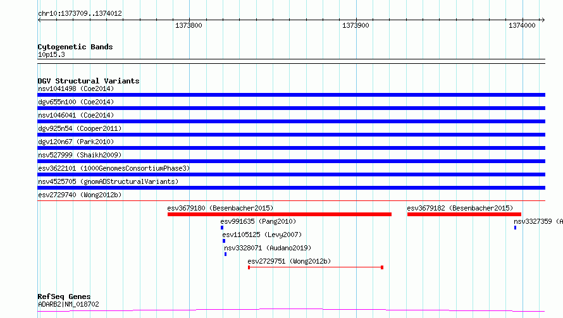Click the red bar under esv3679180

click(x=280, y=214)
